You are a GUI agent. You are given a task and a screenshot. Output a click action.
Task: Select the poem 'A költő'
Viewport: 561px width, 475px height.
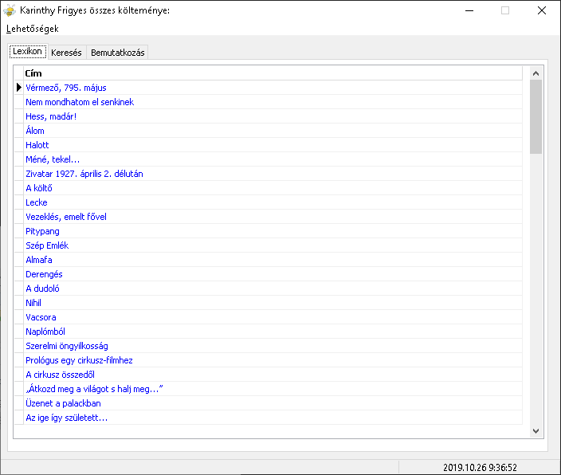273,188
